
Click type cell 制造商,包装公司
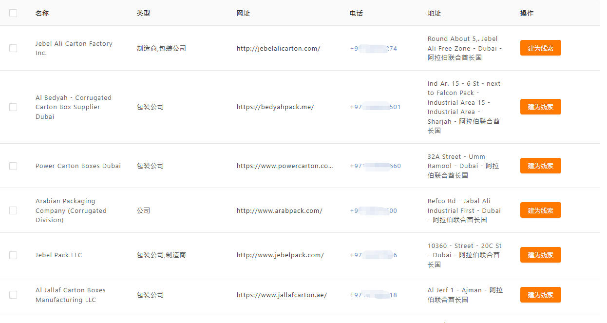161,48
